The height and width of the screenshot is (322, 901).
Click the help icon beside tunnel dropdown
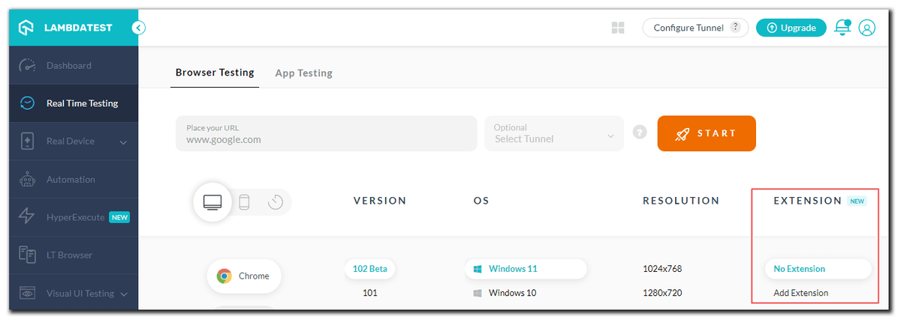pos(639,133)
